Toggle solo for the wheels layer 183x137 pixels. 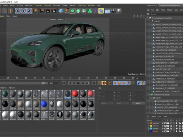pyautogui.click(x=162, y=129)
